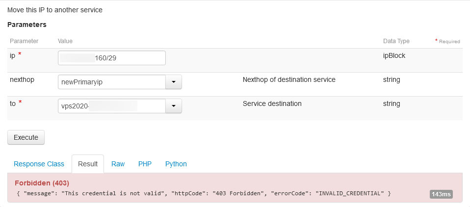Click the Parameters section heading
470x207 pixels.
pos(27,24)
